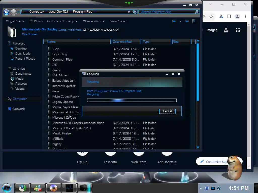Refresh the Program Files address bar
This screenshot has width=258, height=193.
tap(135, 12)
